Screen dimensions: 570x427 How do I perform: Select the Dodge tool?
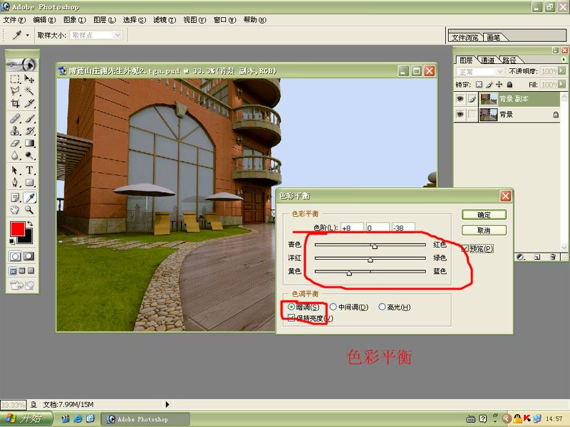(29, 156)
